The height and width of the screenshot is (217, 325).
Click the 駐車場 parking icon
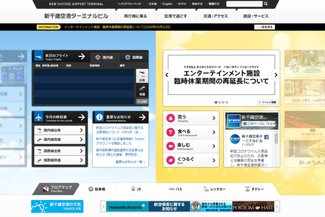pyautogui.click(x=91, y=189)
